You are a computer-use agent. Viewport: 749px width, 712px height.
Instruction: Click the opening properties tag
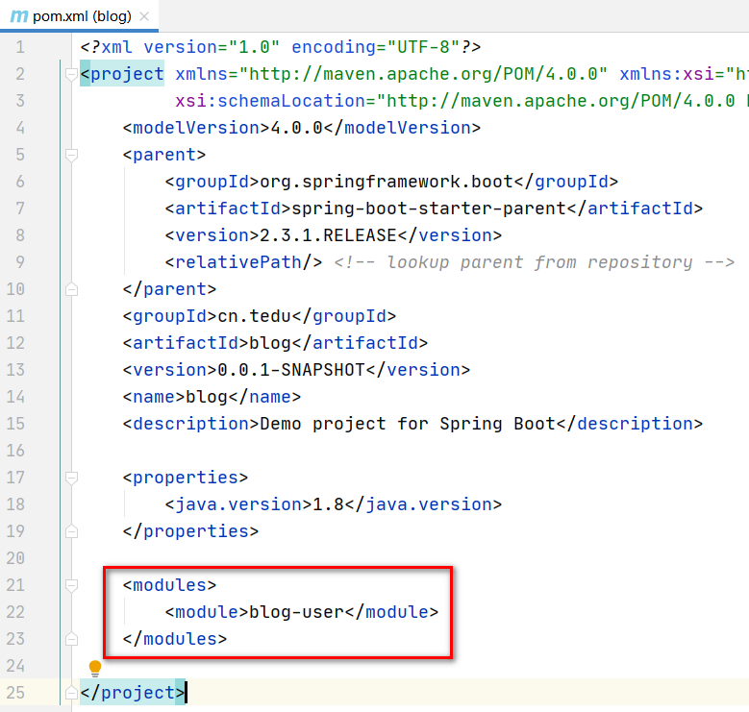186,478
